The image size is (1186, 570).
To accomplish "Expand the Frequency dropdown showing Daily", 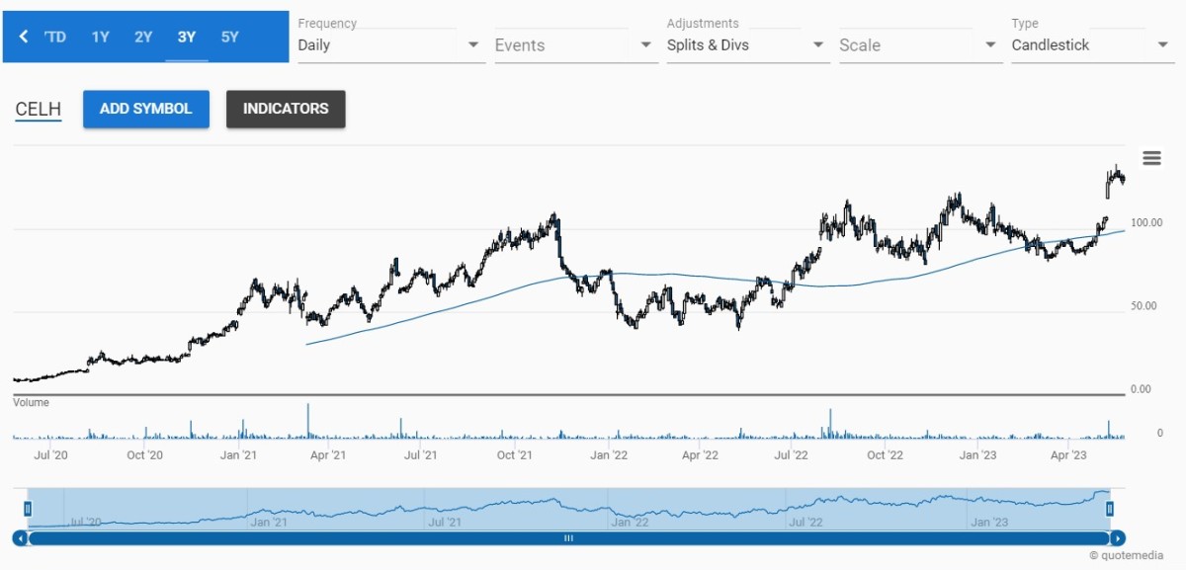I will click(x=391, y=44).
